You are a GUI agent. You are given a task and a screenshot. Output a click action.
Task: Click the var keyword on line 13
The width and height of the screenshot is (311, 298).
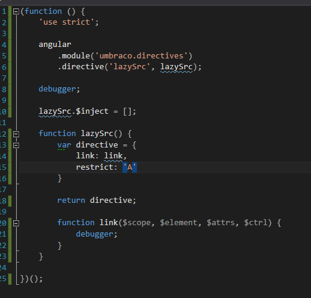click(64, 145)
